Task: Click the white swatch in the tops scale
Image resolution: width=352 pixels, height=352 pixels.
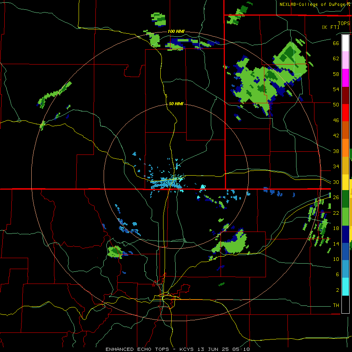Action: tap(345, 43)
